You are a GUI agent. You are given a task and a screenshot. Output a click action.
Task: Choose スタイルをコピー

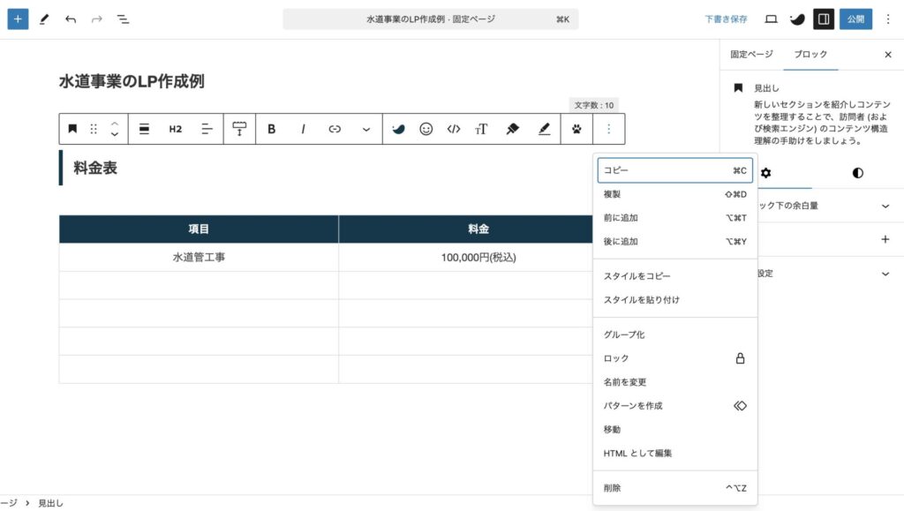(x=675, y=276)
